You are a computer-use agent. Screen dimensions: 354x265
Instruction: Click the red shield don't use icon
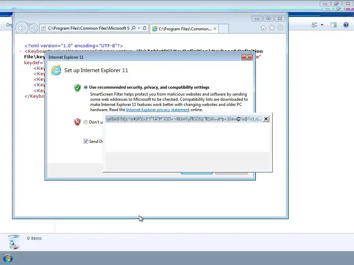pos(77,122)
